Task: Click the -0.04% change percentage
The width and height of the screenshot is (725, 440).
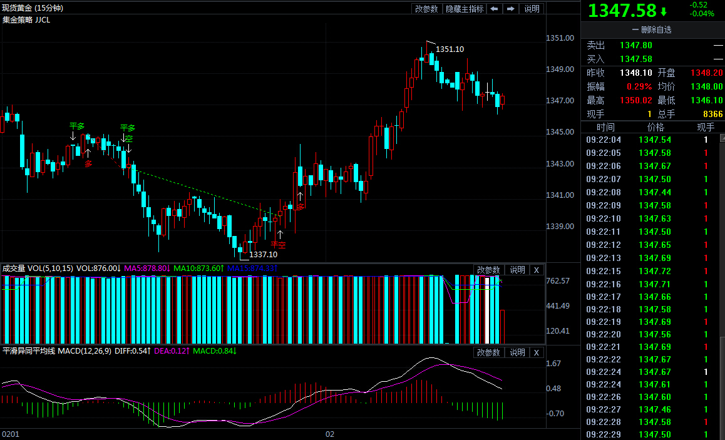Action: pyautogui.click(x=701, y=14)
